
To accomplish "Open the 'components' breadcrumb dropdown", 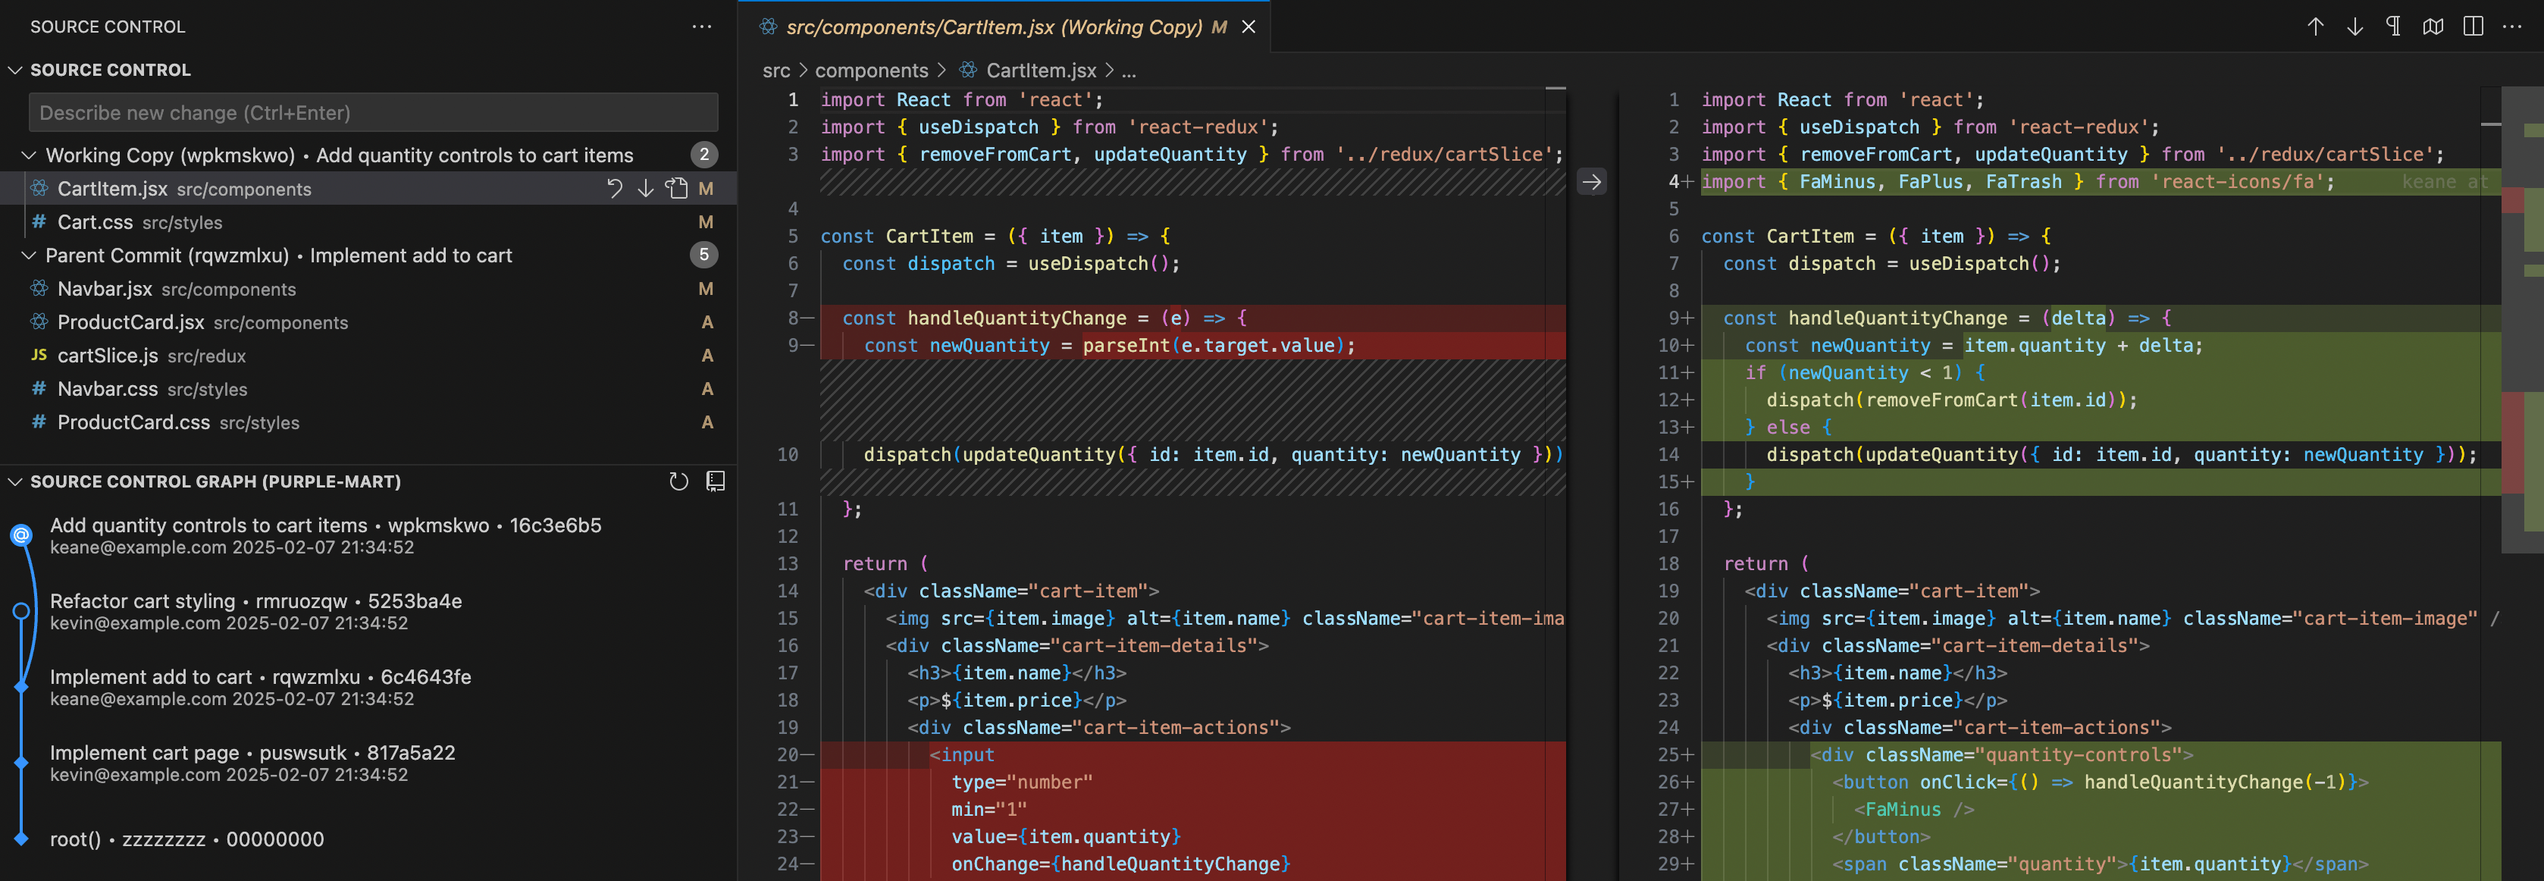I will [871, 70].
